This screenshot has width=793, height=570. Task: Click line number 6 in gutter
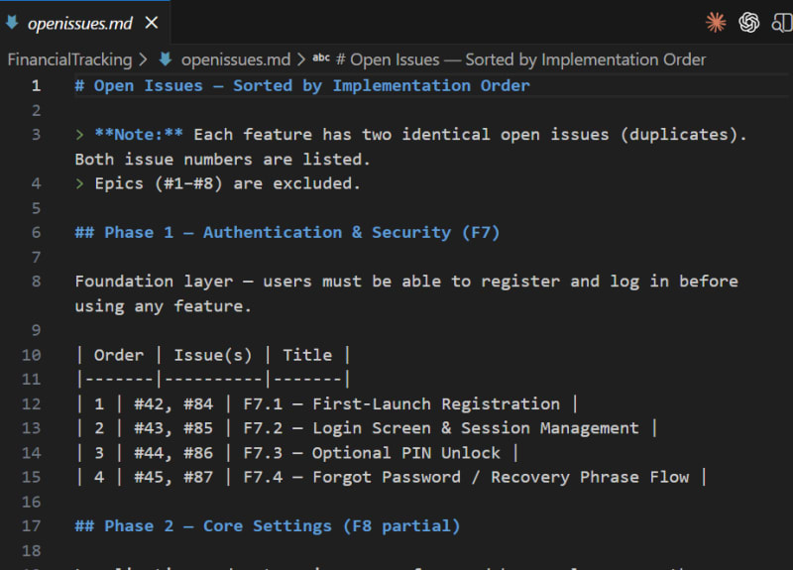click(36, 232)
